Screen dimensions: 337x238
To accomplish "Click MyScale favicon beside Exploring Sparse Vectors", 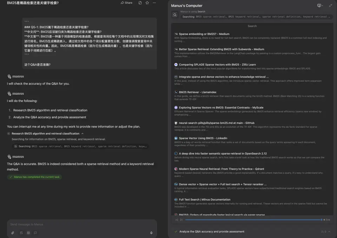I will (x=176, y=107).
